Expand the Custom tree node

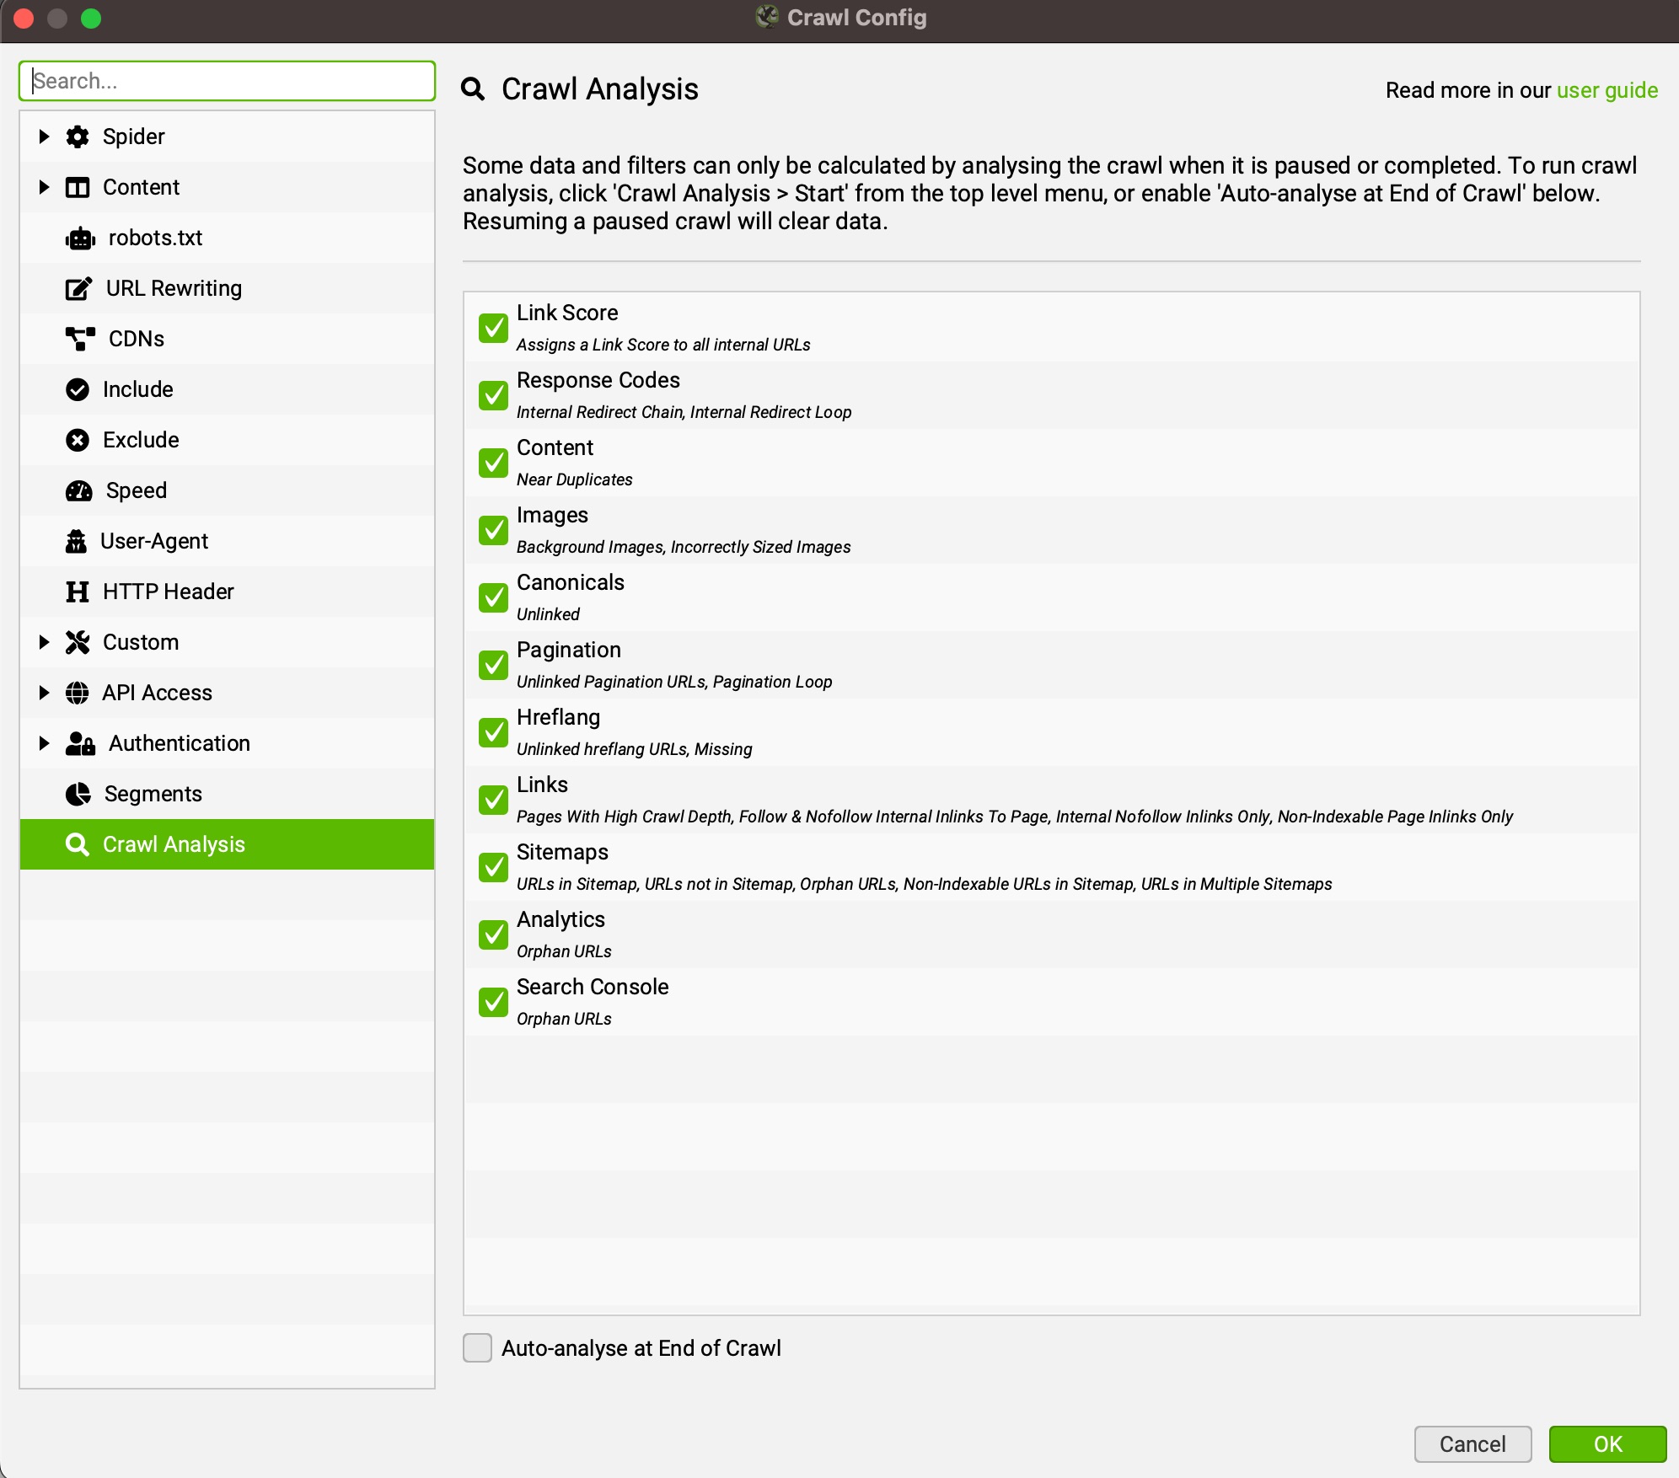click(44, 642)
